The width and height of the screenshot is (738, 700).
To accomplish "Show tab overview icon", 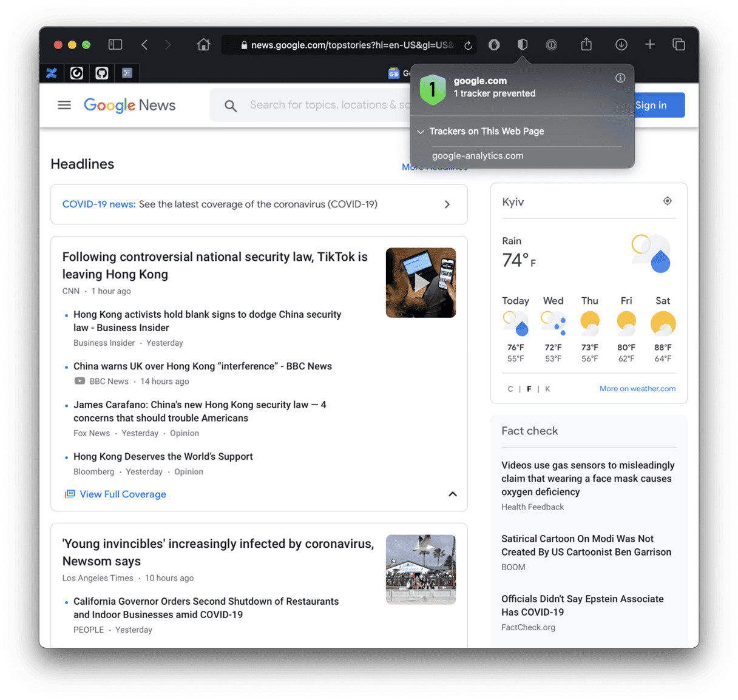I will [x=679, y=44].
